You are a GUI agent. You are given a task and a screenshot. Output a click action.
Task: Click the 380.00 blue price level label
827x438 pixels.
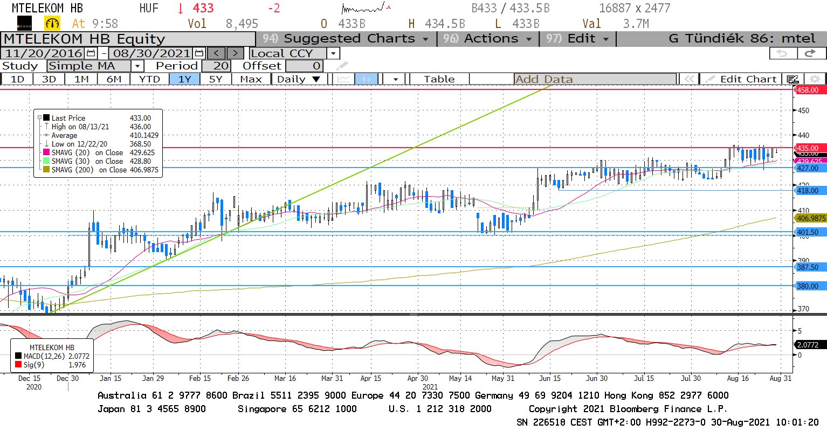pyautogui.click(x=811, y=286)
